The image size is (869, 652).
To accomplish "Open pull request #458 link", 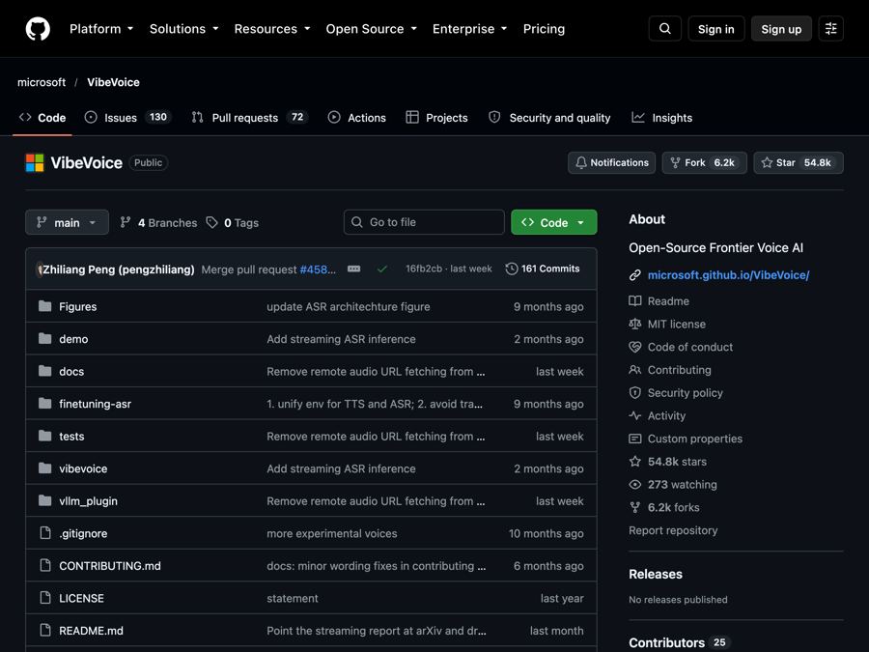I will (x=317, y=269).
